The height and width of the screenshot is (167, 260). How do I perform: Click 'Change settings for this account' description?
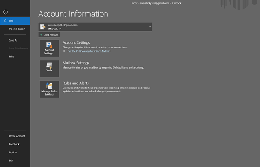click(x=95, y=47)
